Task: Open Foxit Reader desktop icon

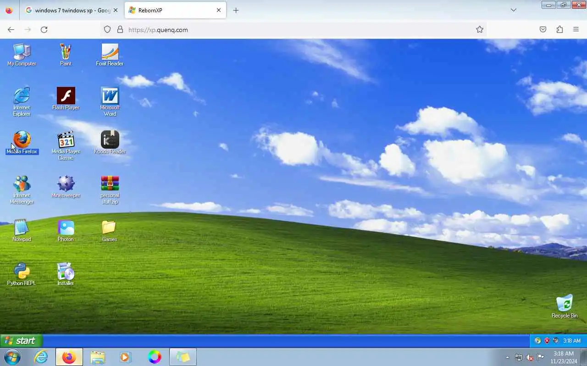Action: 110,55
